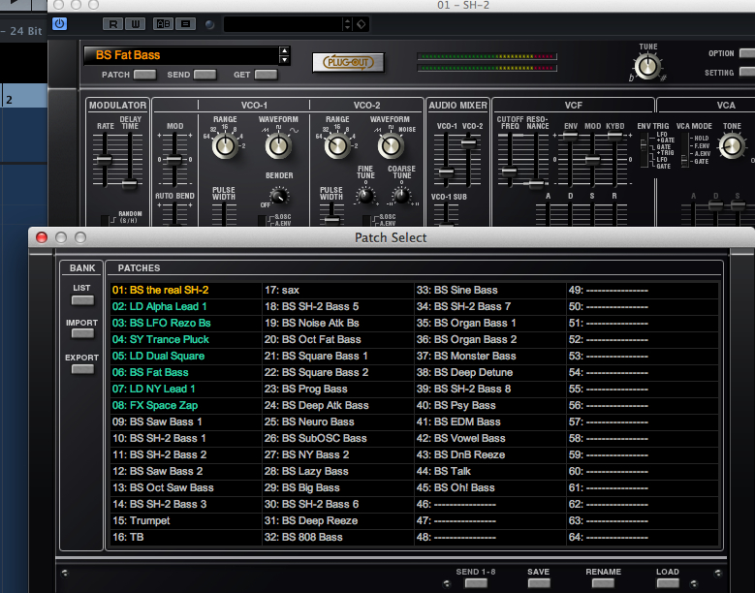The image size is (755, 593).
Task: Toggle the plugin power bypass button
Action: coord(60,23)
